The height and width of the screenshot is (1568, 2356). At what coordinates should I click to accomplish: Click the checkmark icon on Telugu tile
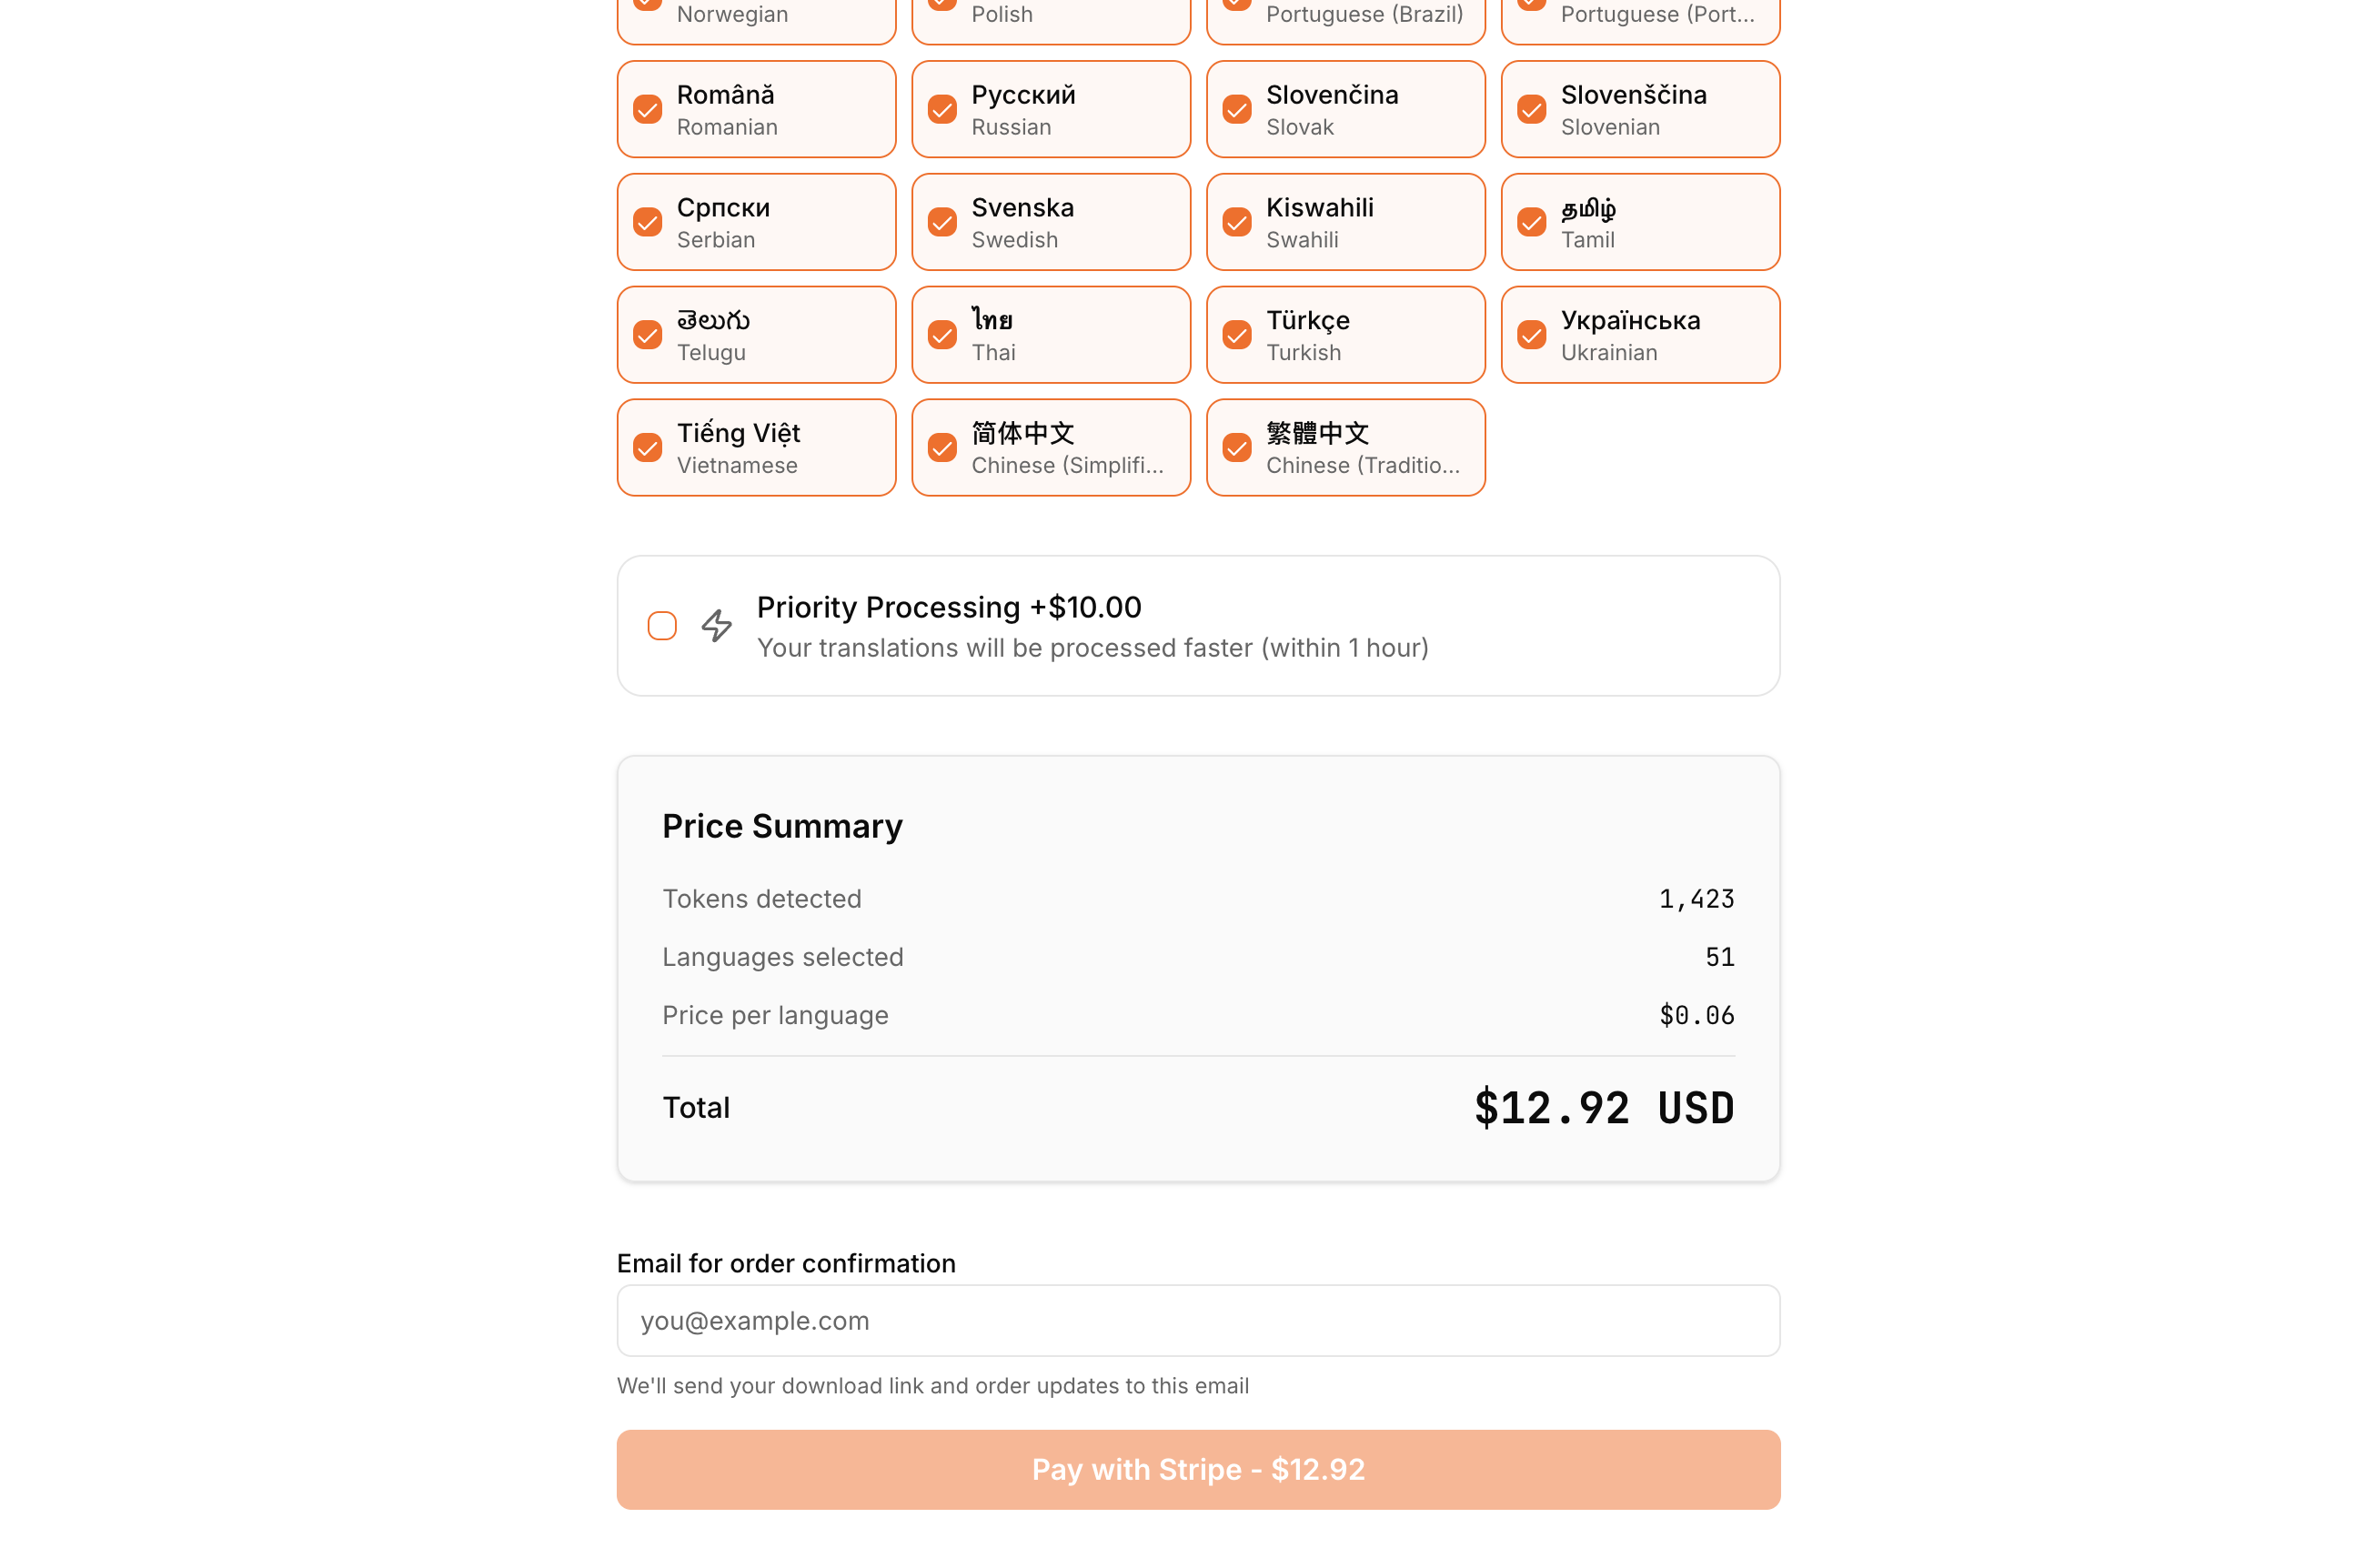click(647, 334)
